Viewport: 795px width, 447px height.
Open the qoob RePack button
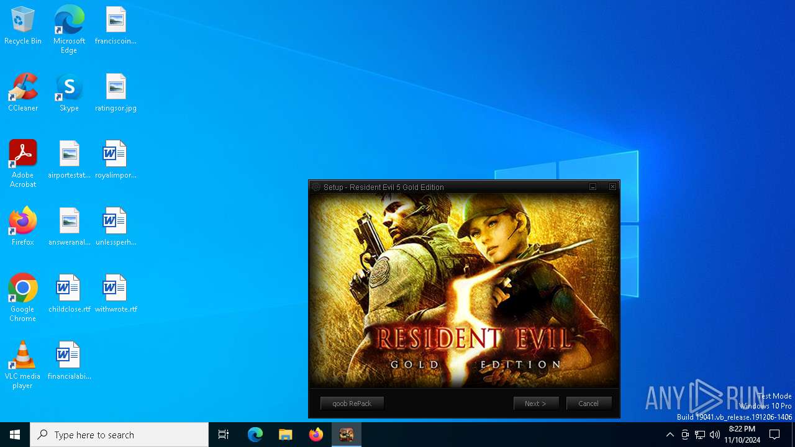(x=352, y=404)
